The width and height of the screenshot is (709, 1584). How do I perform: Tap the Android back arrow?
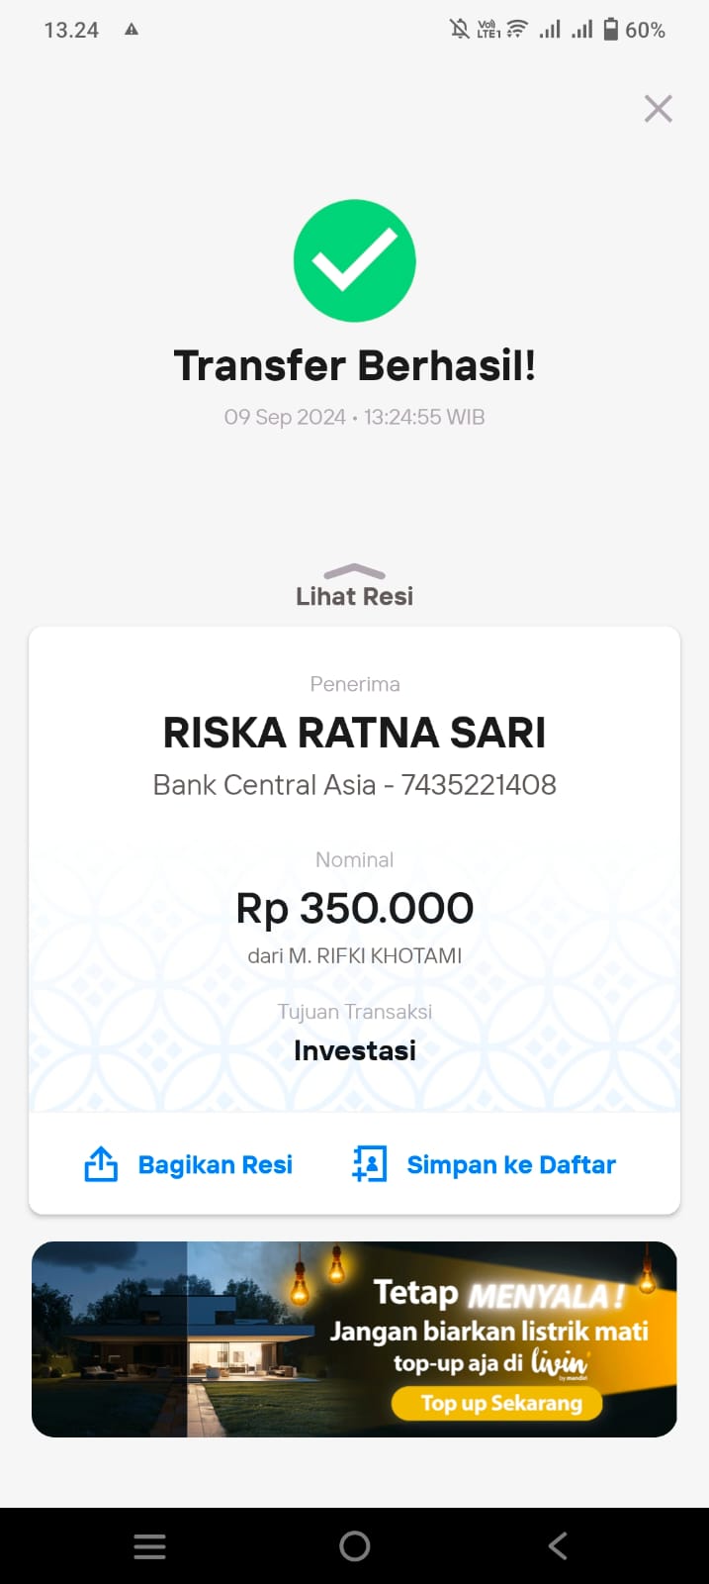click(558, 1546)
